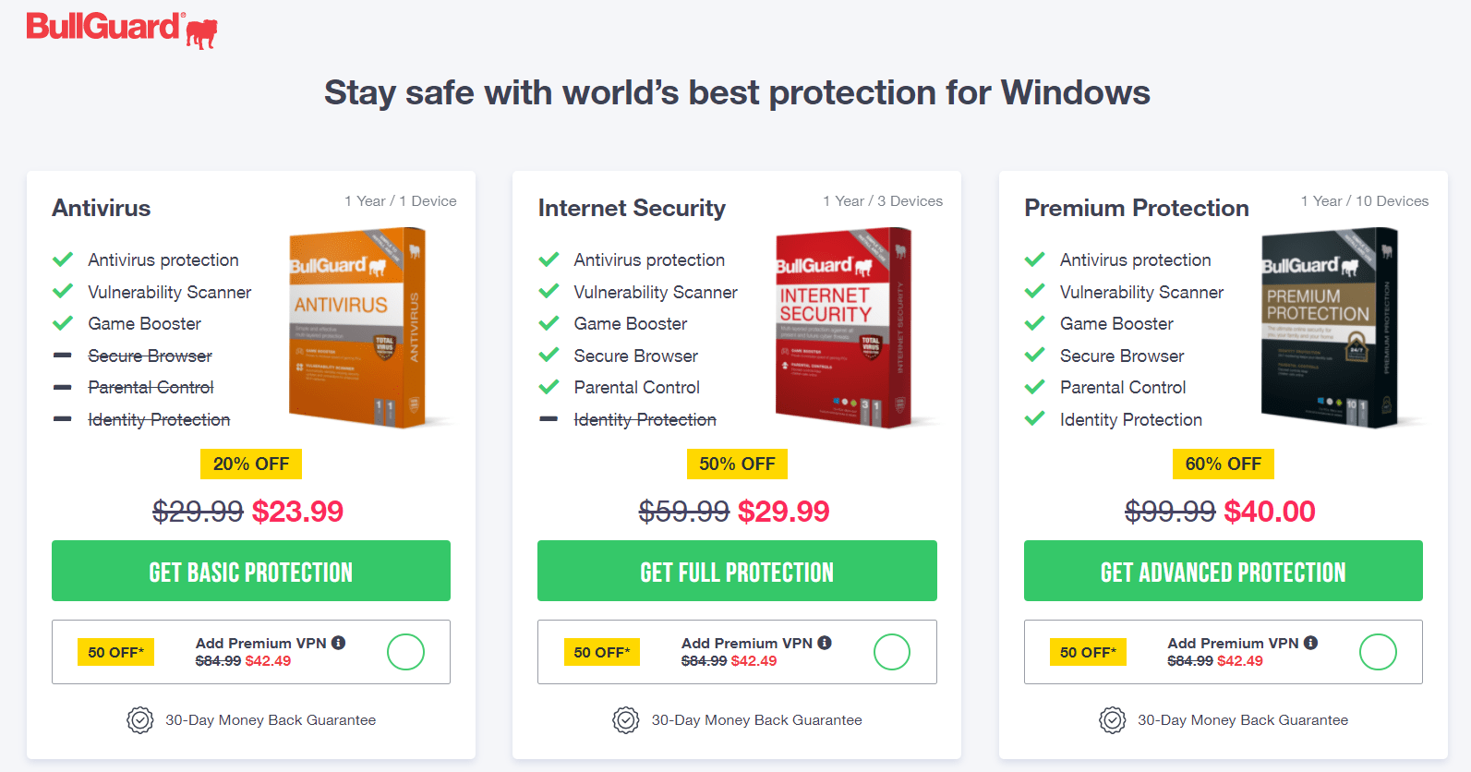Toggle Add Premium VPN in Premium Protection card

[1378, 652]
